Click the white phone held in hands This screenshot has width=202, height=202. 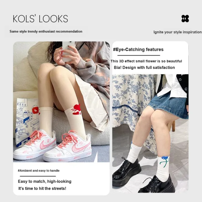(68, 51)
